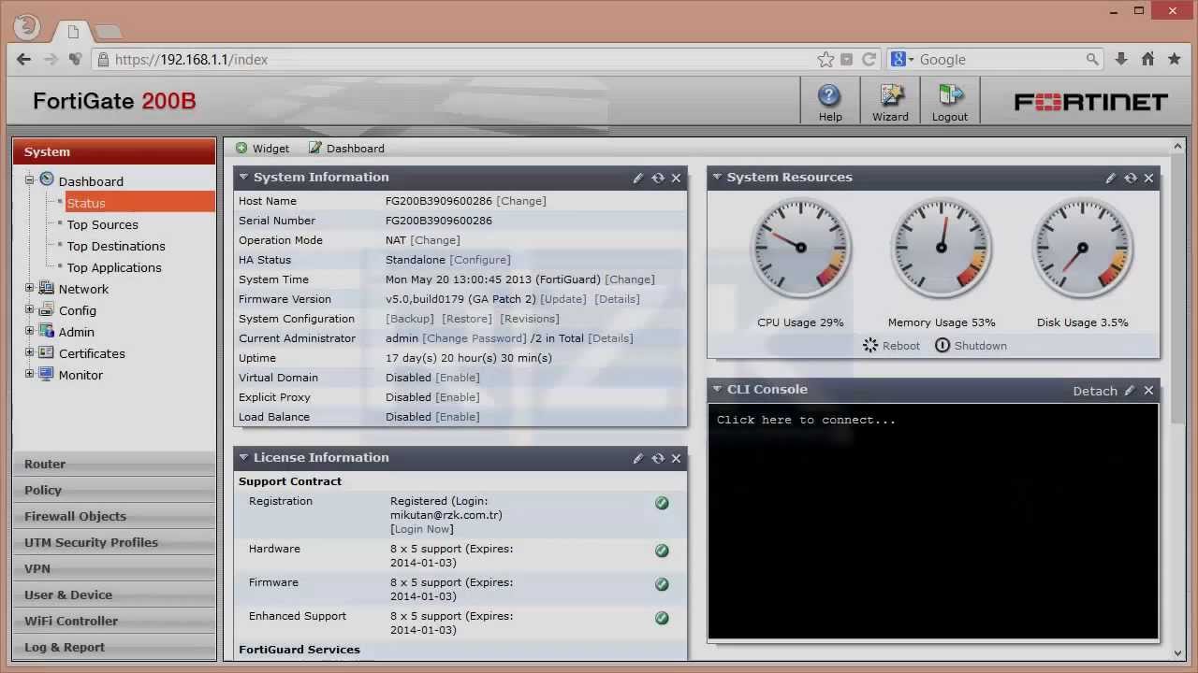Close the License Information widget
The height and width of the screenshot is (673, 1198).
[x=676, y=458]
